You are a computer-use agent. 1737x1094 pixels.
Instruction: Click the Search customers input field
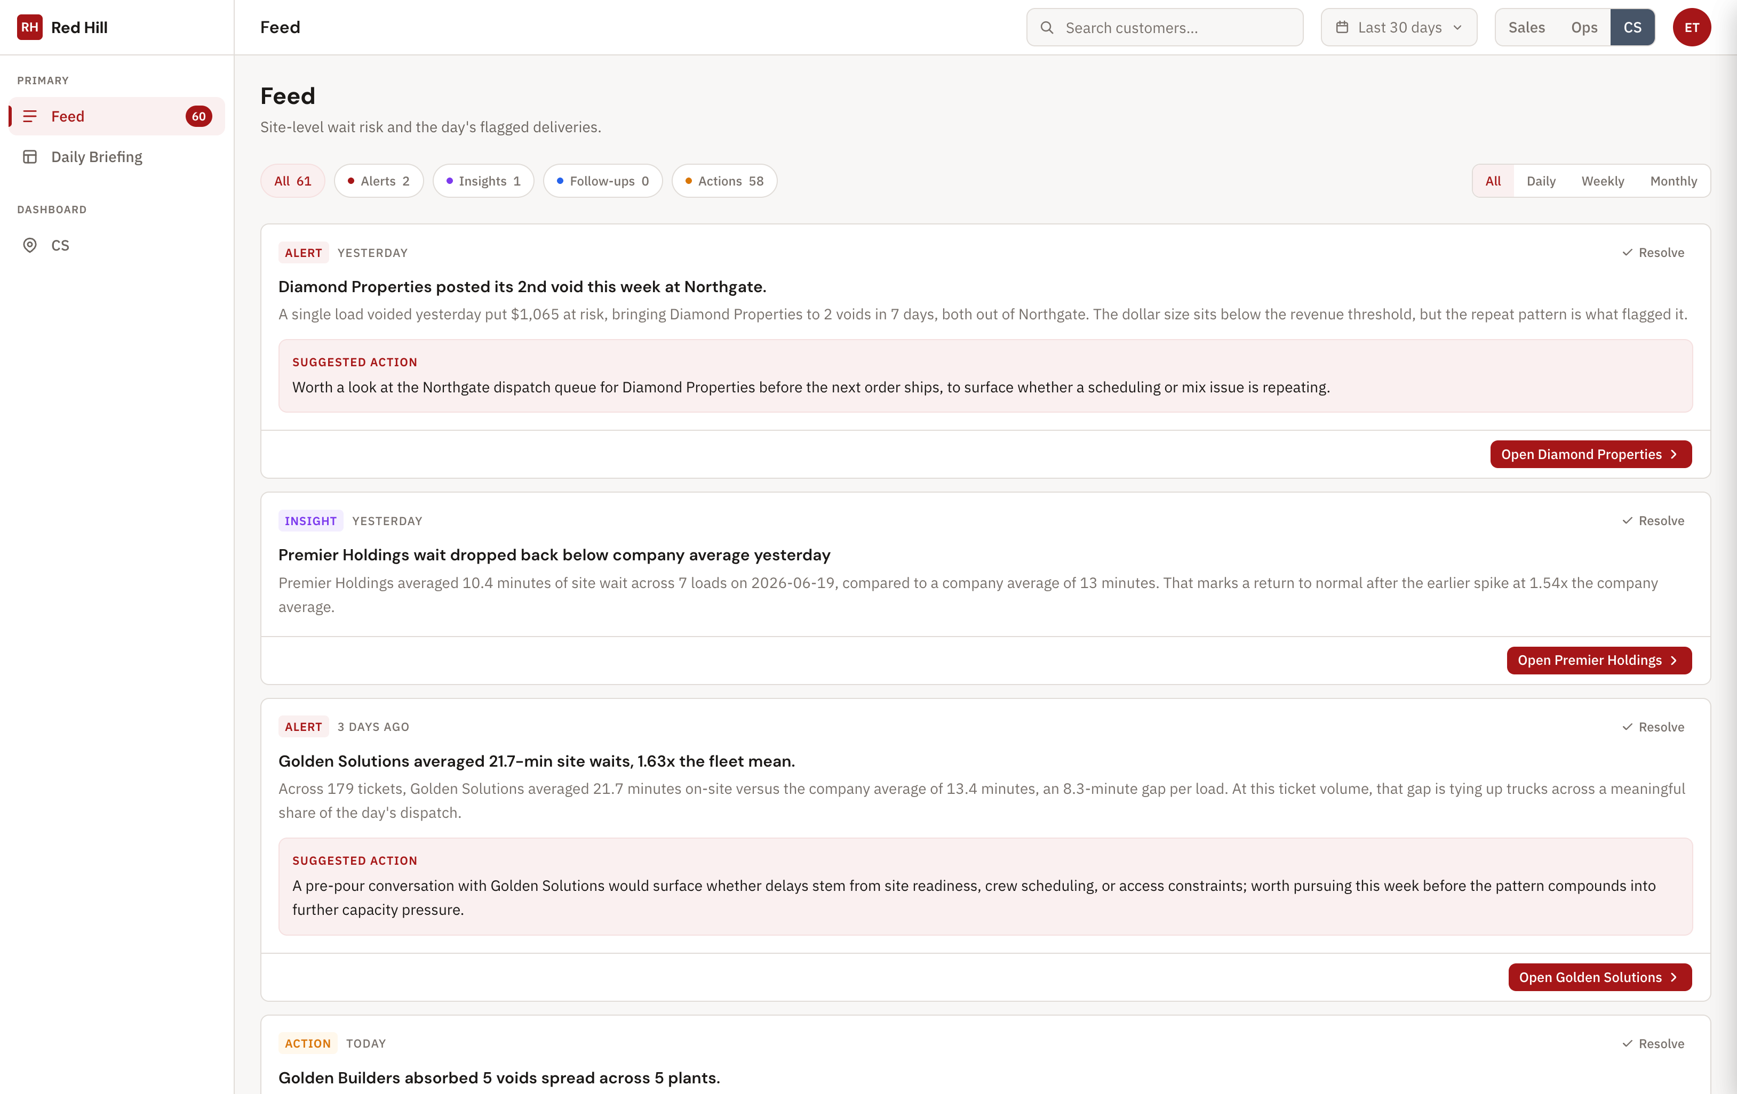[x=1164, y=27]
